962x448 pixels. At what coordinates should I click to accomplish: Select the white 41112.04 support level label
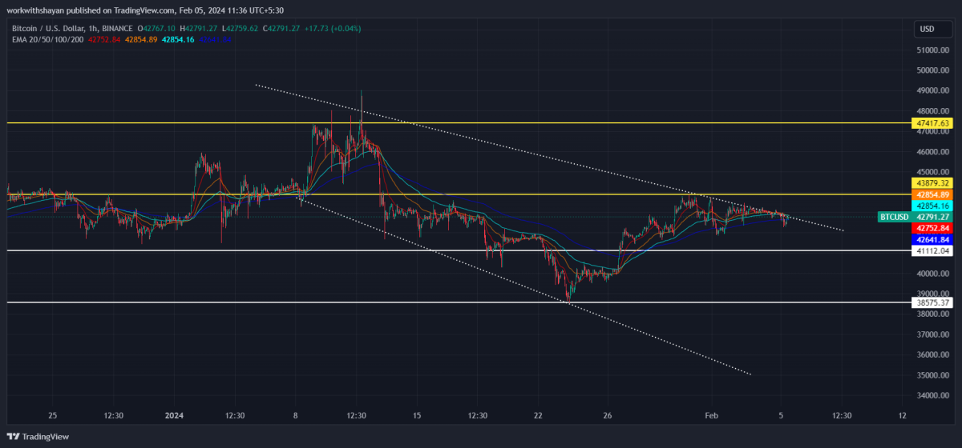point(932,250)
